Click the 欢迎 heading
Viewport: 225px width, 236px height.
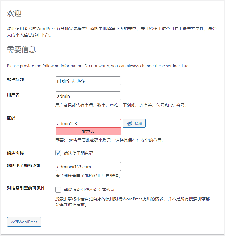pyautogui.click(x=14, y=13)
